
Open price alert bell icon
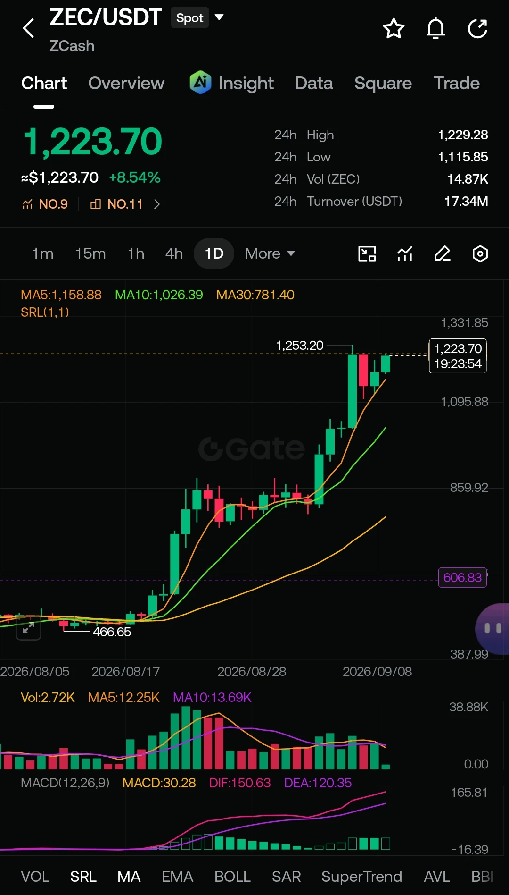pos(435,29)
